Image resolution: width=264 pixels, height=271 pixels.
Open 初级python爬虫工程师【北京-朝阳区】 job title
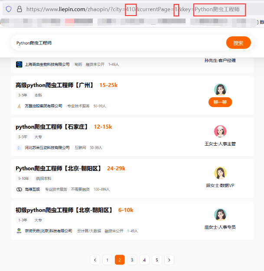pyautogui.click(x=64, y=210)
